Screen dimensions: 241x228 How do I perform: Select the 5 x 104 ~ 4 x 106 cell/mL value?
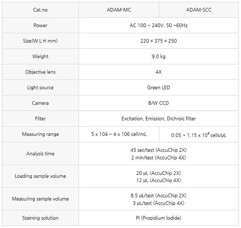pos(118,134)
